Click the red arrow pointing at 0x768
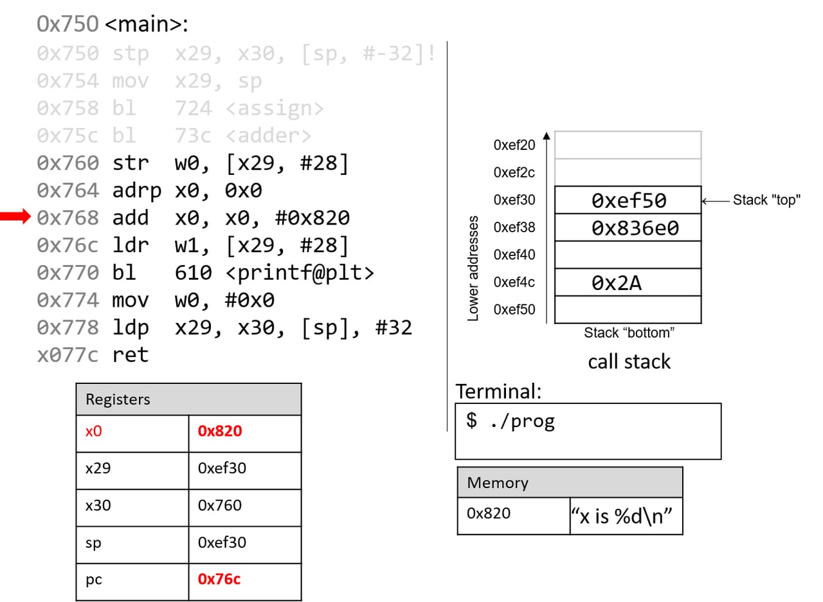The width and height of the screenshot is (823, 602). tap(15, 219)
